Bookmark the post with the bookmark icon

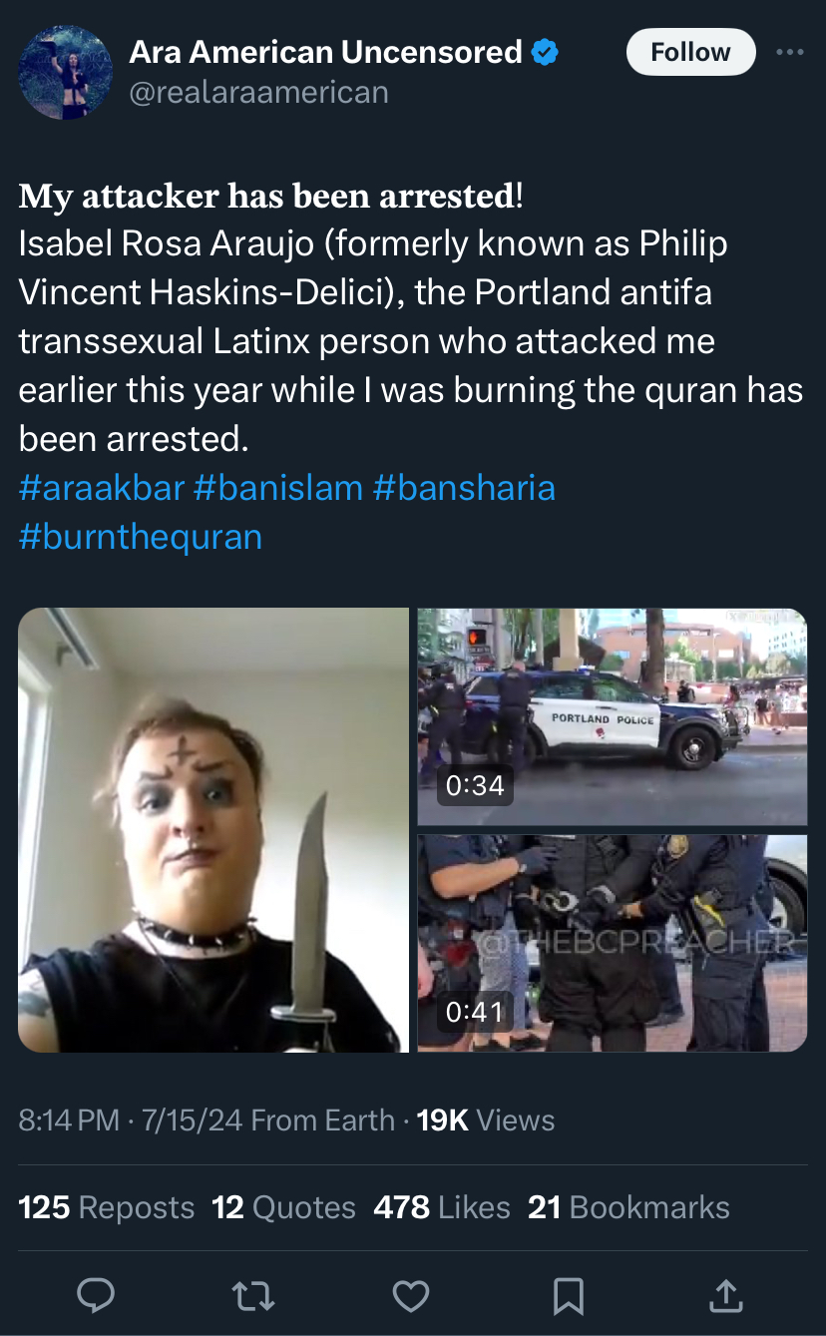[568, 1295]
